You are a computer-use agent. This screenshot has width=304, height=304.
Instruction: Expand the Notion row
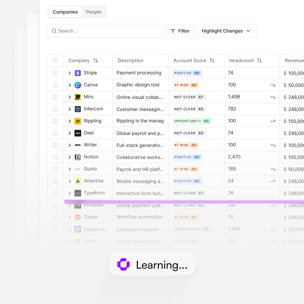click(x=70, y=157)
